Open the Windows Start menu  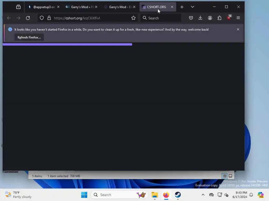pyautogui.click(x=84, y=195)
